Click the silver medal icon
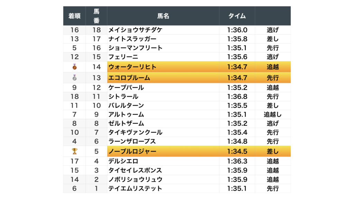The width and height of the screenshot is (354, 199). click(74, 78)
